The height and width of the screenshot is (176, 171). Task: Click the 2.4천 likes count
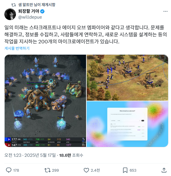pyautogui.click(x=95, y=170)
